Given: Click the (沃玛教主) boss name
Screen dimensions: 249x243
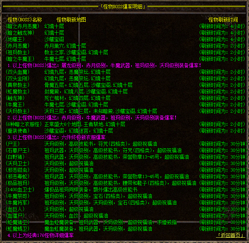Looking at the screenshot, I should 18,111.
